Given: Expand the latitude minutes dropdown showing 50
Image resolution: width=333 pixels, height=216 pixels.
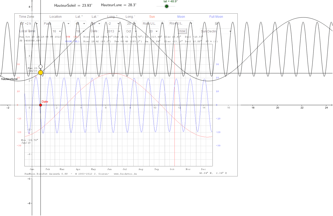Looking at the screenshot, I should tap(96, 23).
